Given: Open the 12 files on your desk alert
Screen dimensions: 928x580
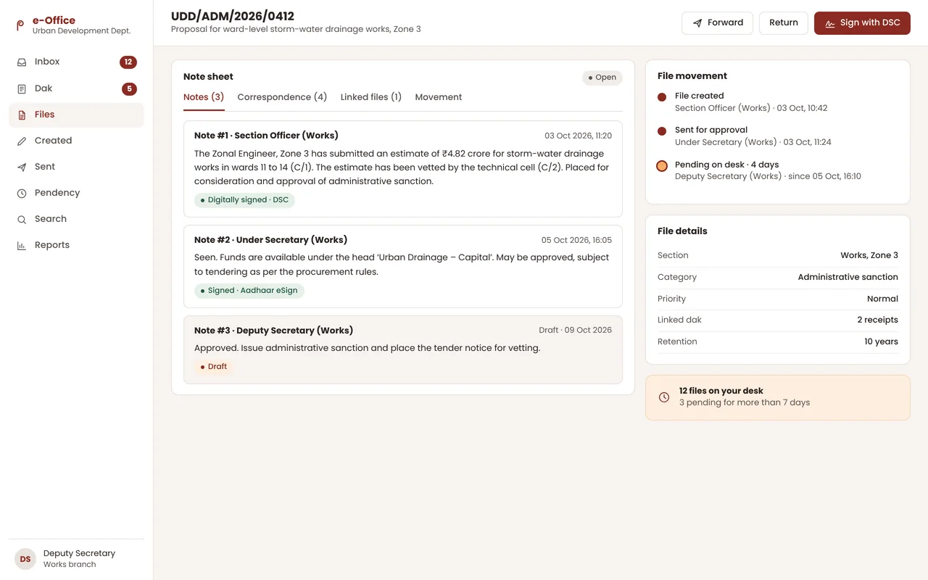Looking at the screenshot, I should coord(778,397).
